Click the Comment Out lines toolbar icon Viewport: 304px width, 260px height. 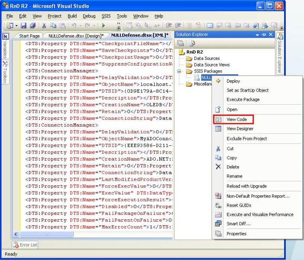[x=189, y=26]
